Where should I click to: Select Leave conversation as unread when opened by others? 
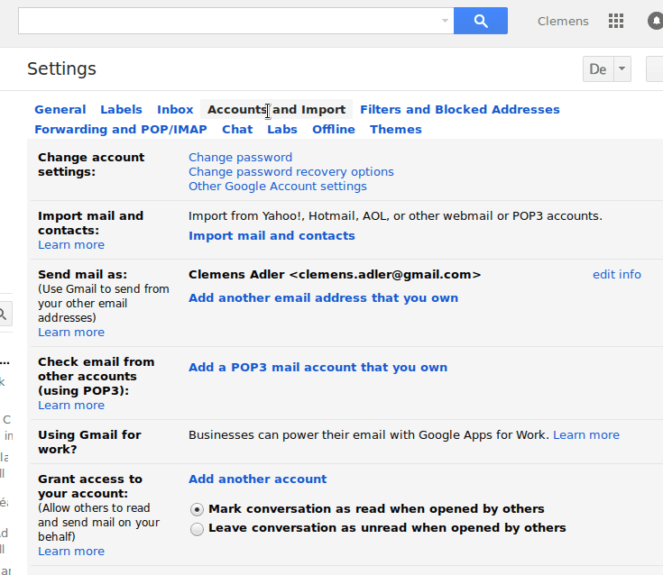point(197,528)
